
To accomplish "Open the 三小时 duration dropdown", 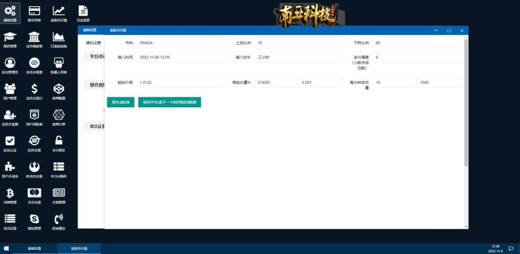I will click(299, 57).
